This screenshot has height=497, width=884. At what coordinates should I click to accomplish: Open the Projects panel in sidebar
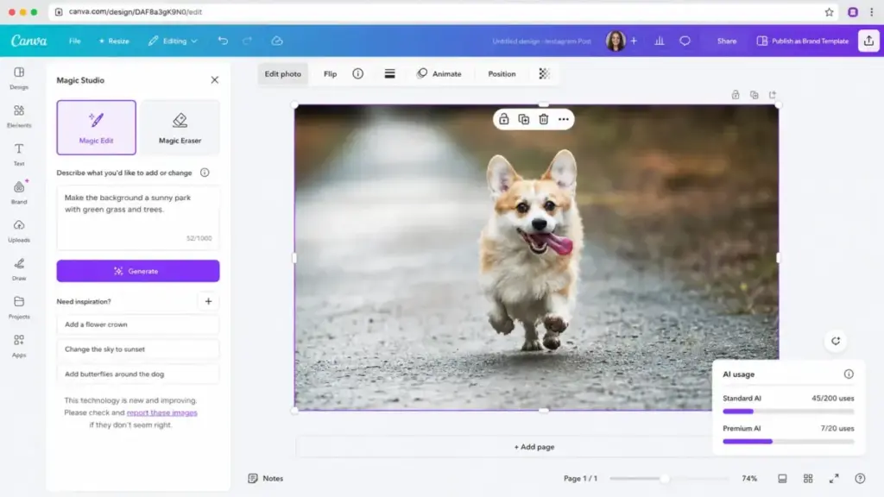19,307
